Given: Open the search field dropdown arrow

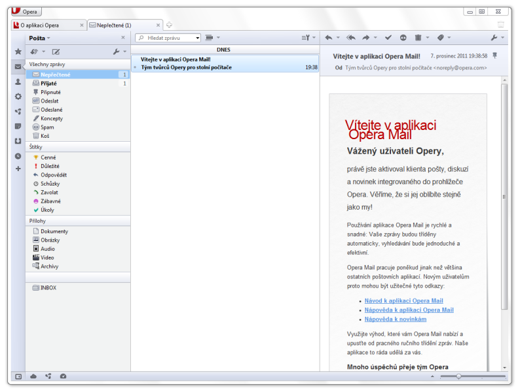Looking at the screenshot, I should tap(198, 38).
